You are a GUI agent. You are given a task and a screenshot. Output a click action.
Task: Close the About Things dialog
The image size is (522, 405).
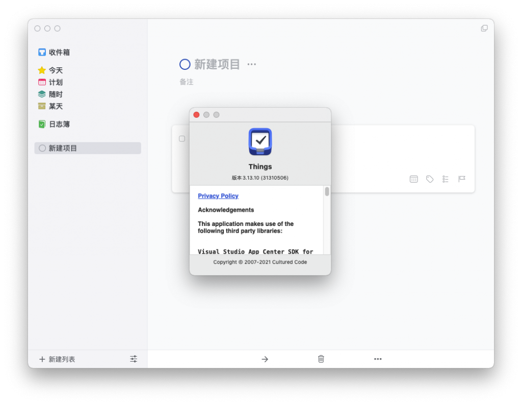click(196, 115)
